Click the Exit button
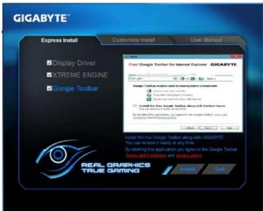The width and height of the screenshot is (263, 211). 219,169
